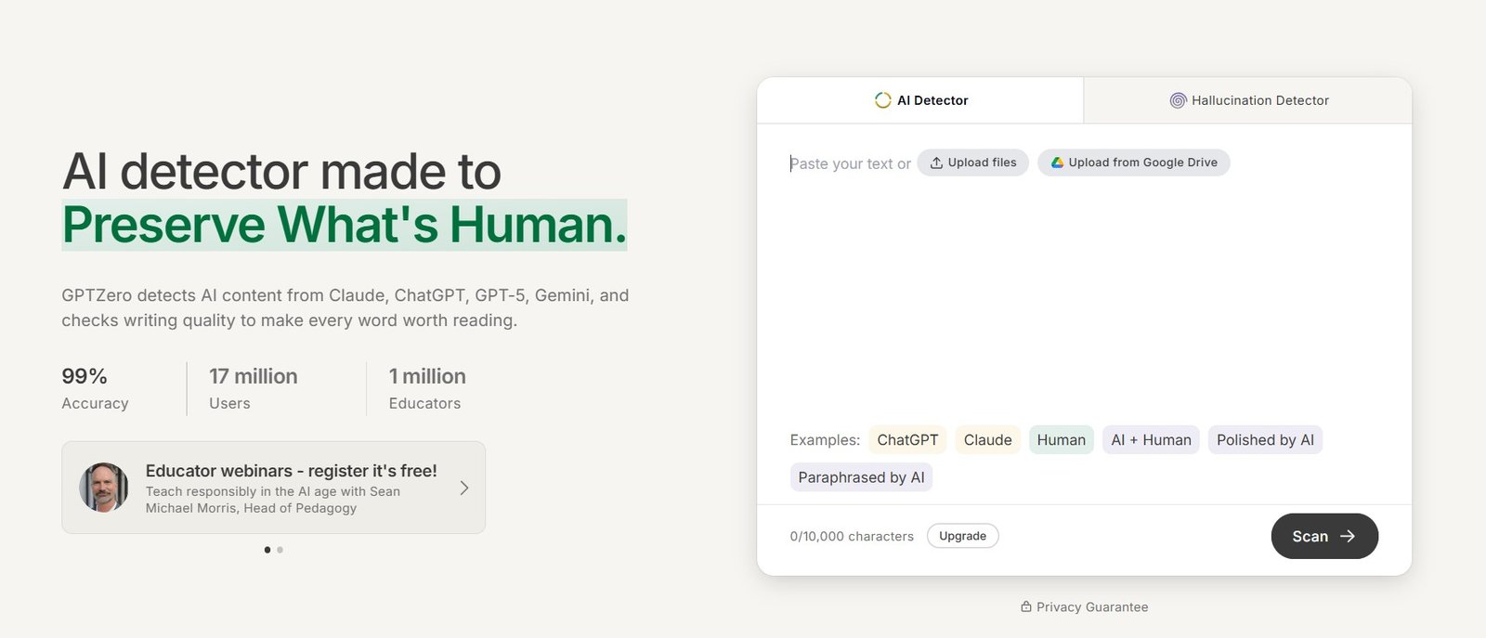This screenshot has height=638, width=1486.
Task: Click the Examples: label
Action: click(825, 440)
